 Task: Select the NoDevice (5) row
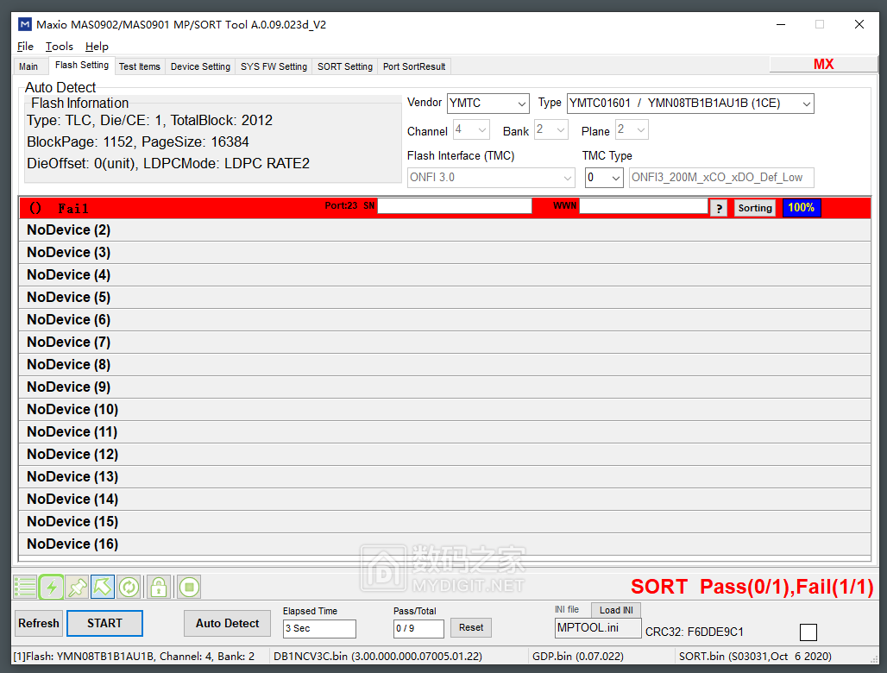coord(444,298)
